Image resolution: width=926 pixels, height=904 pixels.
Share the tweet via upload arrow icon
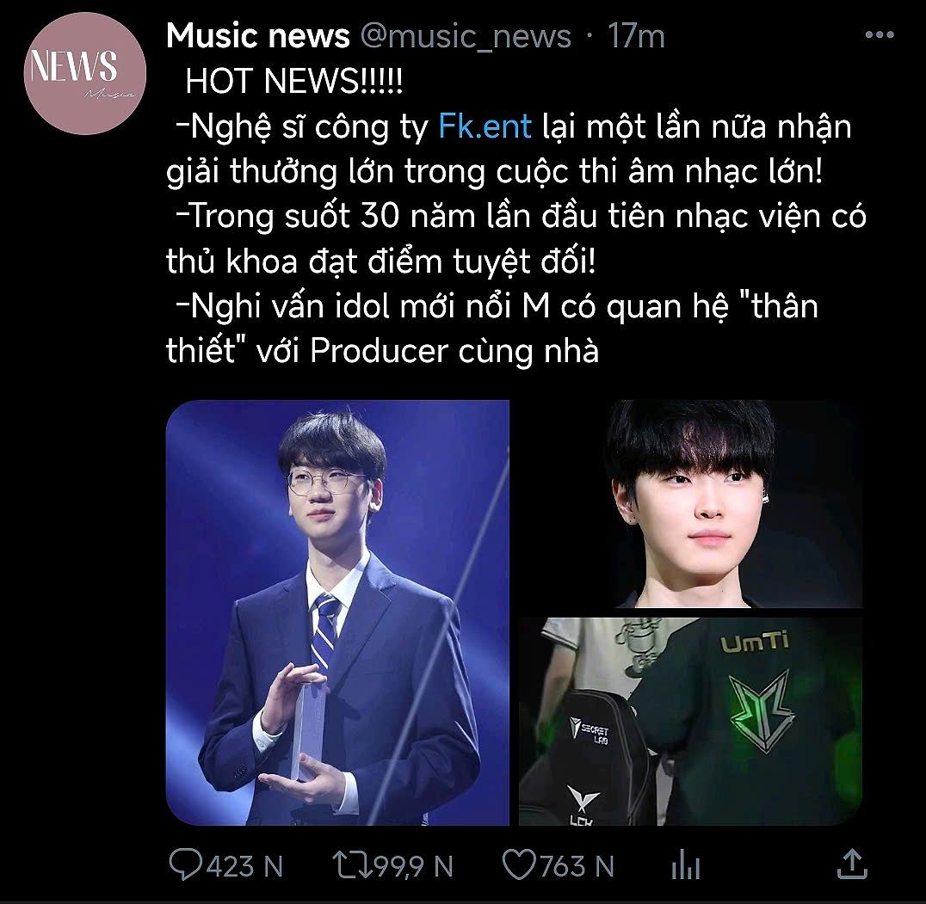pyautogui.click(x=852, y=864)
